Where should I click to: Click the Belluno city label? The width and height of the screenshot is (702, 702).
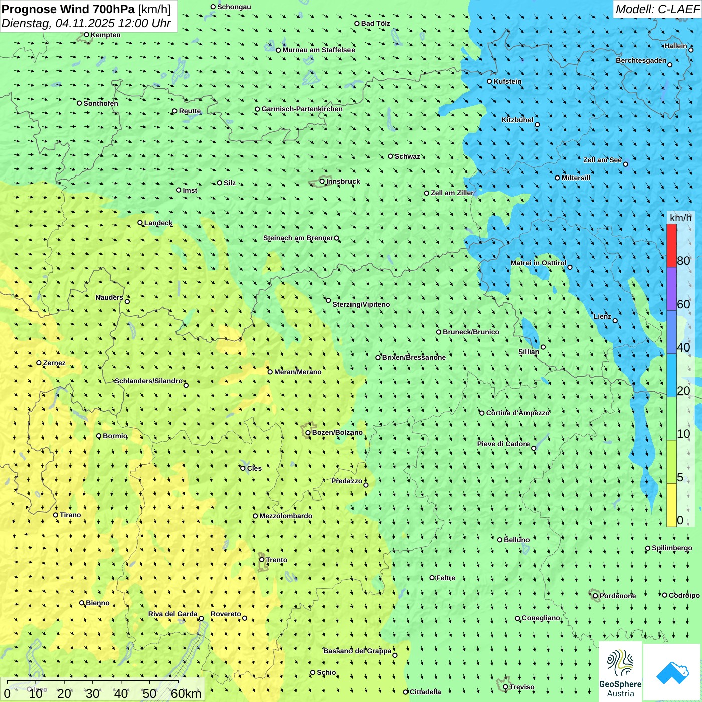tap(517, 540)
